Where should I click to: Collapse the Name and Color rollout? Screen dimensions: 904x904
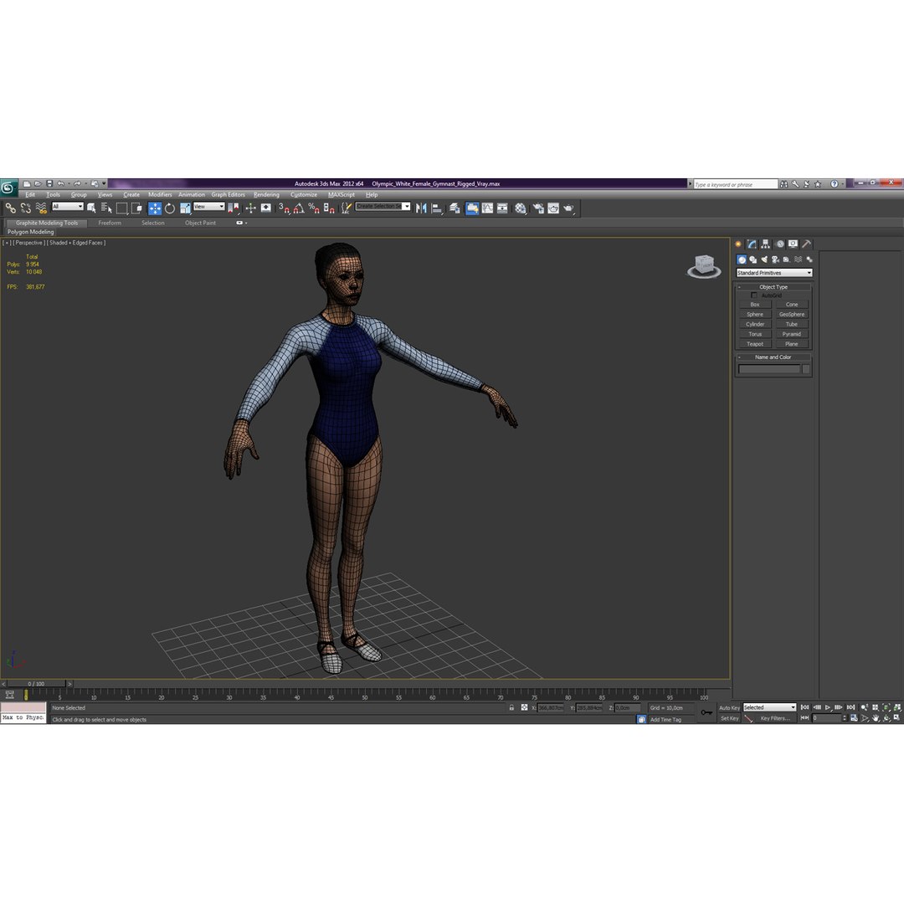pos(773,357)
